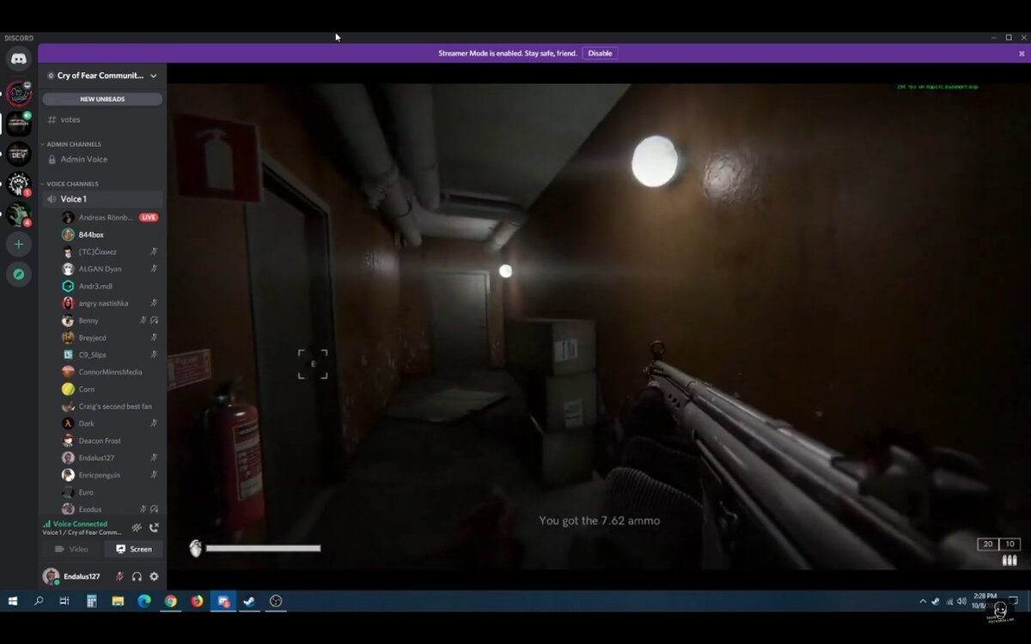Select user Andr3.mdl in the voice list
Image resolution: width=1031 pixels, height=644 pixels.
coord(110,286)
